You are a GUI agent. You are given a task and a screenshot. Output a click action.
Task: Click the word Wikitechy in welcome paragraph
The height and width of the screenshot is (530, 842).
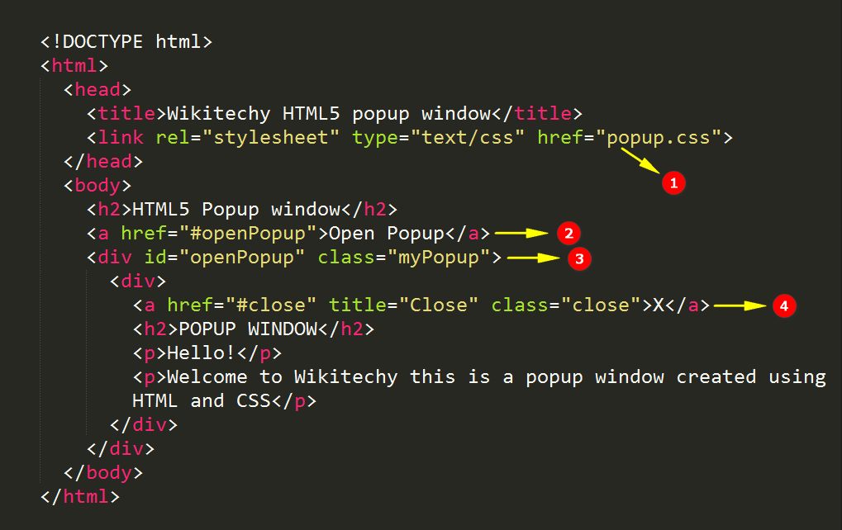tap(346, 377)
